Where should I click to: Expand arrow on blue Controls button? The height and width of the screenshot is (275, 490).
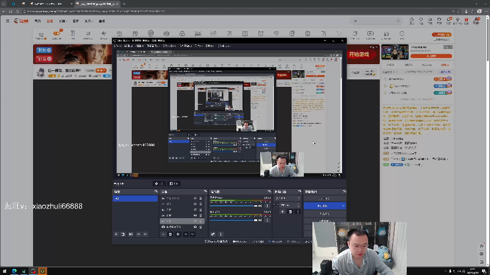pos(343,206)
